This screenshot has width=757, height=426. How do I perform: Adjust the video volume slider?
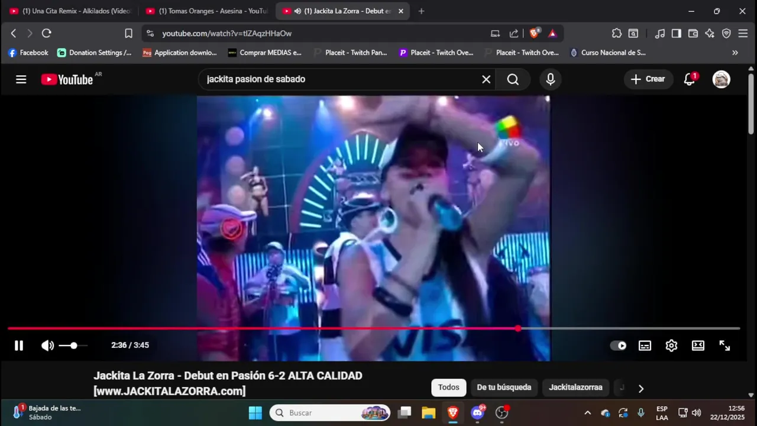[73, 346]
